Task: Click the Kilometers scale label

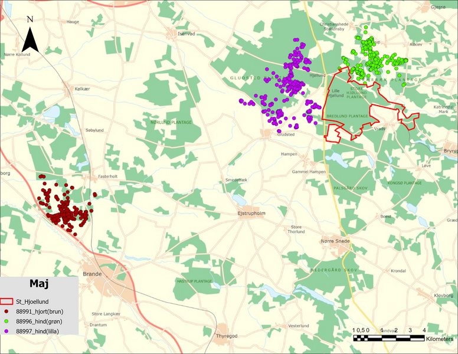Action: pyautogui.click(x=439, y=339)
